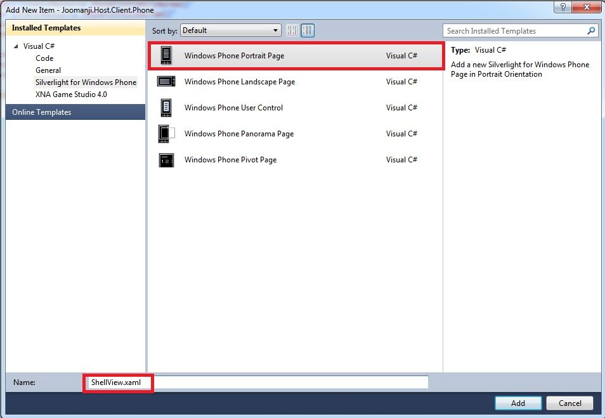Click Visual C# in the Pivot Page row

coord(401,160)
